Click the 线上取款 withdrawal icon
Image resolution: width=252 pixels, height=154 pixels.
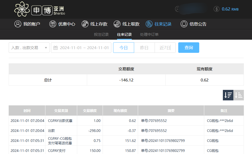pos(117,24)
